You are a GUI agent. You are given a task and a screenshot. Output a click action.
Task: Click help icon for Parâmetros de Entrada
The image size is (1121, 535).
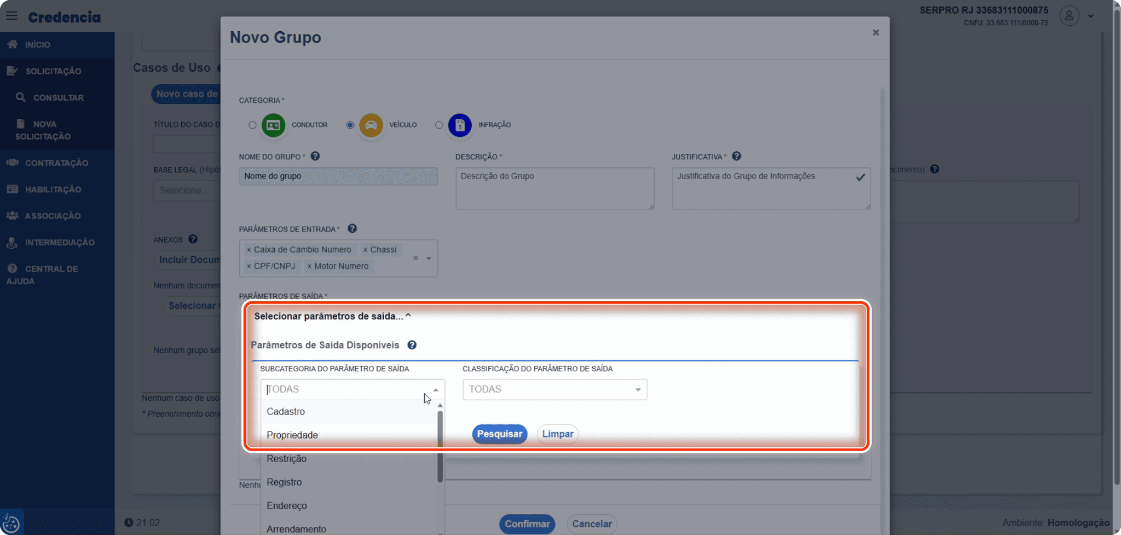(x=353, y=228)
